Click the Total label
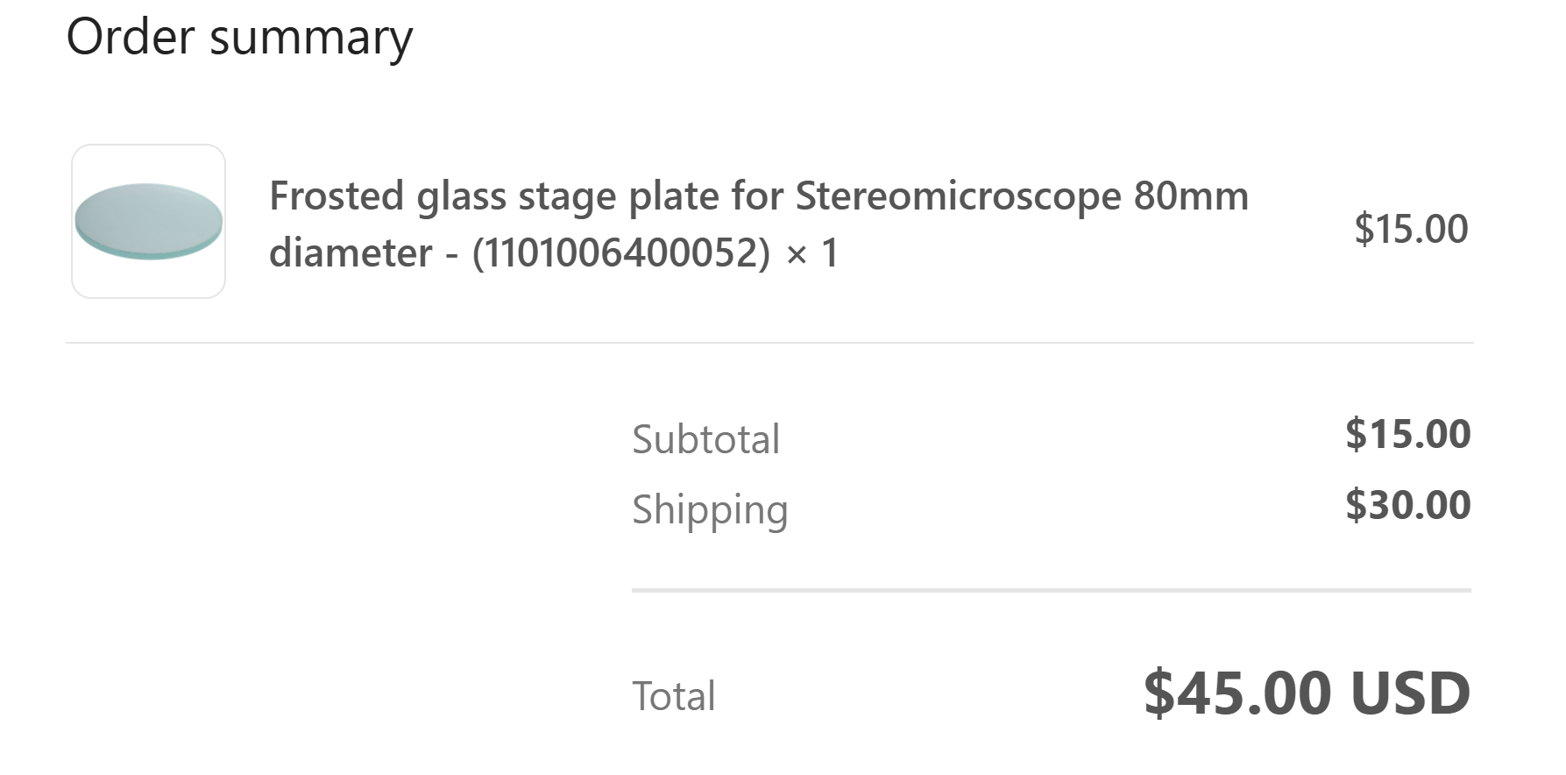Screen dimensions: 1566x775 (x=673, y=696)
